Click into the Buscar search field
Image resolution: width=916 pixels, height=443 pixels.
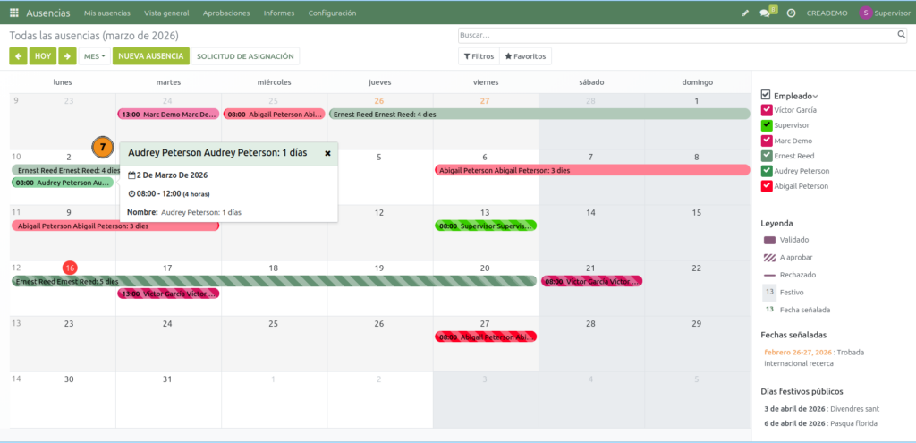[x=675, y=35]
